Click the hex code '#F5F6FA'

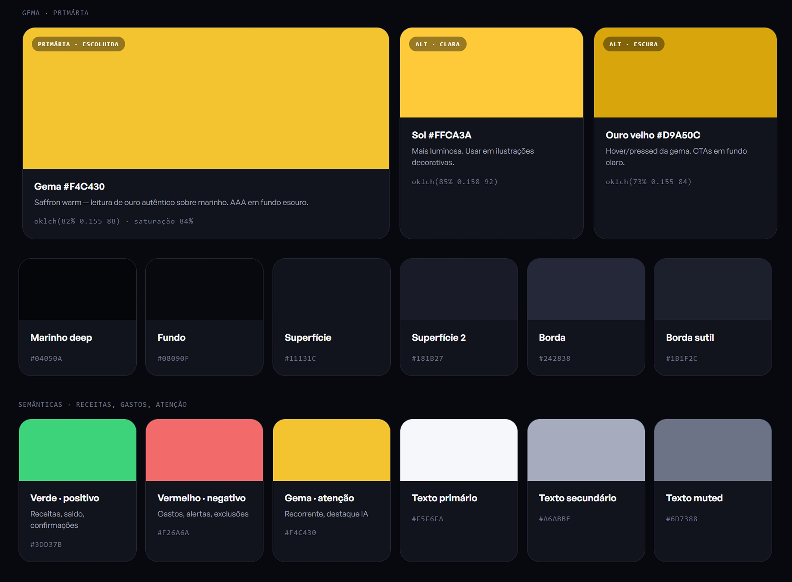[x=427, y=519]
